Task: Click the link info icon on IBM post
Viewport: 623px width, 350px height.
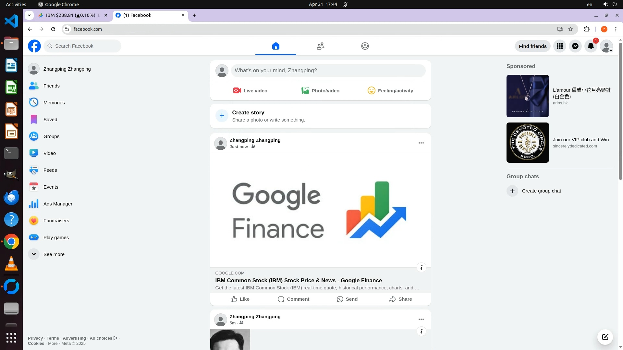Action: (x=421, y=267)
